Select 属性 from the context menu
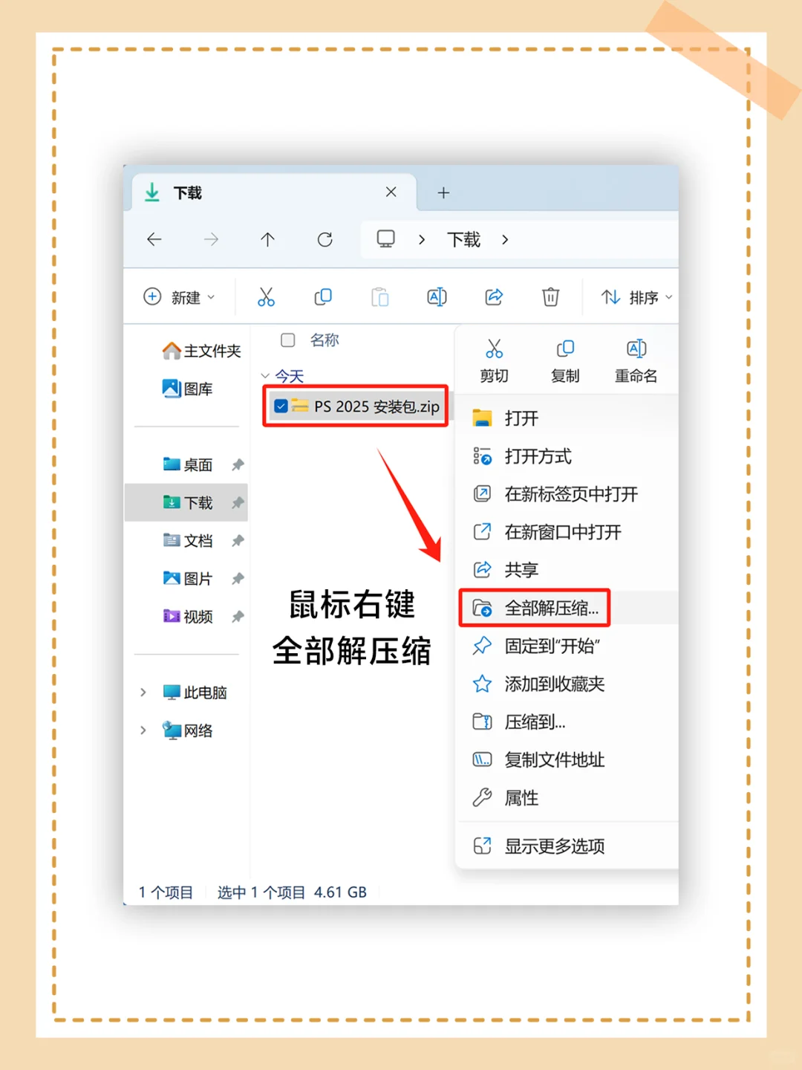 click(x=521, y=797)
